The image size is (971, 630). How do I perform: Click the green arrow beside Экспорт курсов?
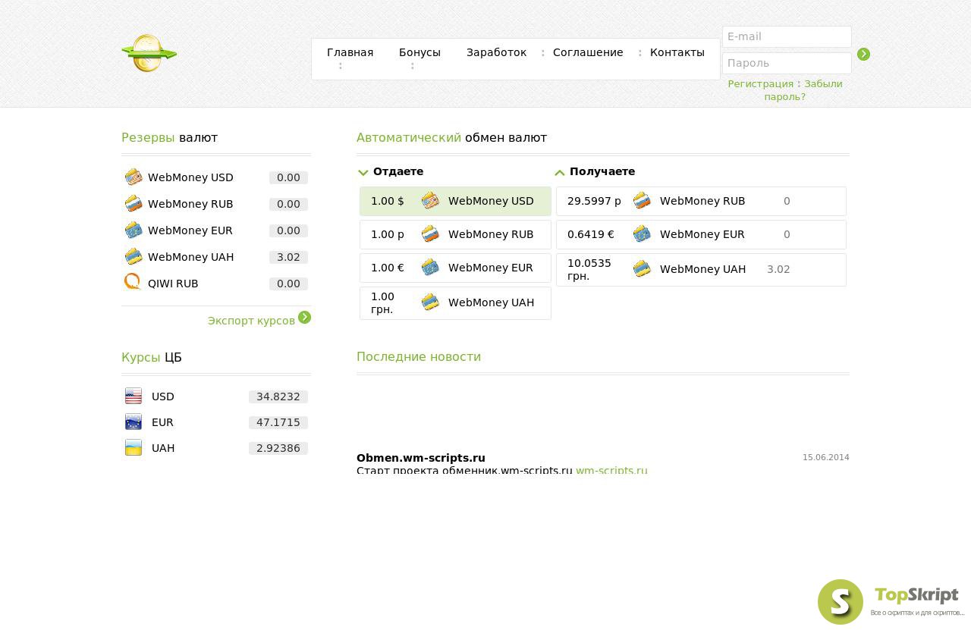click(x=304, y=317)
